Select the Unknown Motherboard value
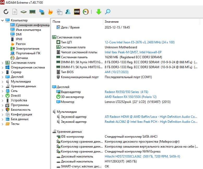203x169 pixels. tap(121, 47)
